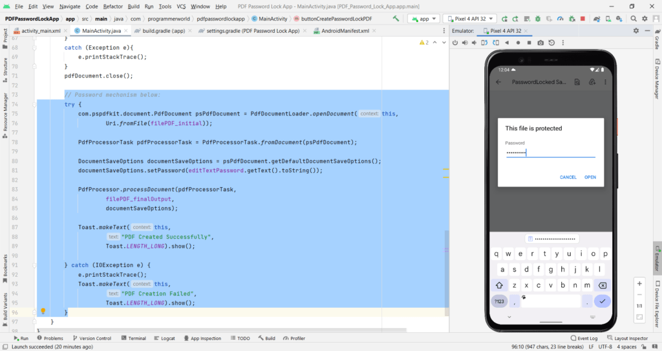The image size is (662, 351).
Task: Tap the backspace key on phone keyboard
Action: 603,285
